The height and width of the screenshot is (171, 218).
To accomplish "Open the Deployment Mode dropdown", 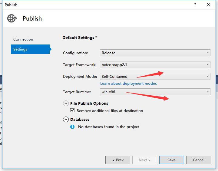I will pos(155,77).
